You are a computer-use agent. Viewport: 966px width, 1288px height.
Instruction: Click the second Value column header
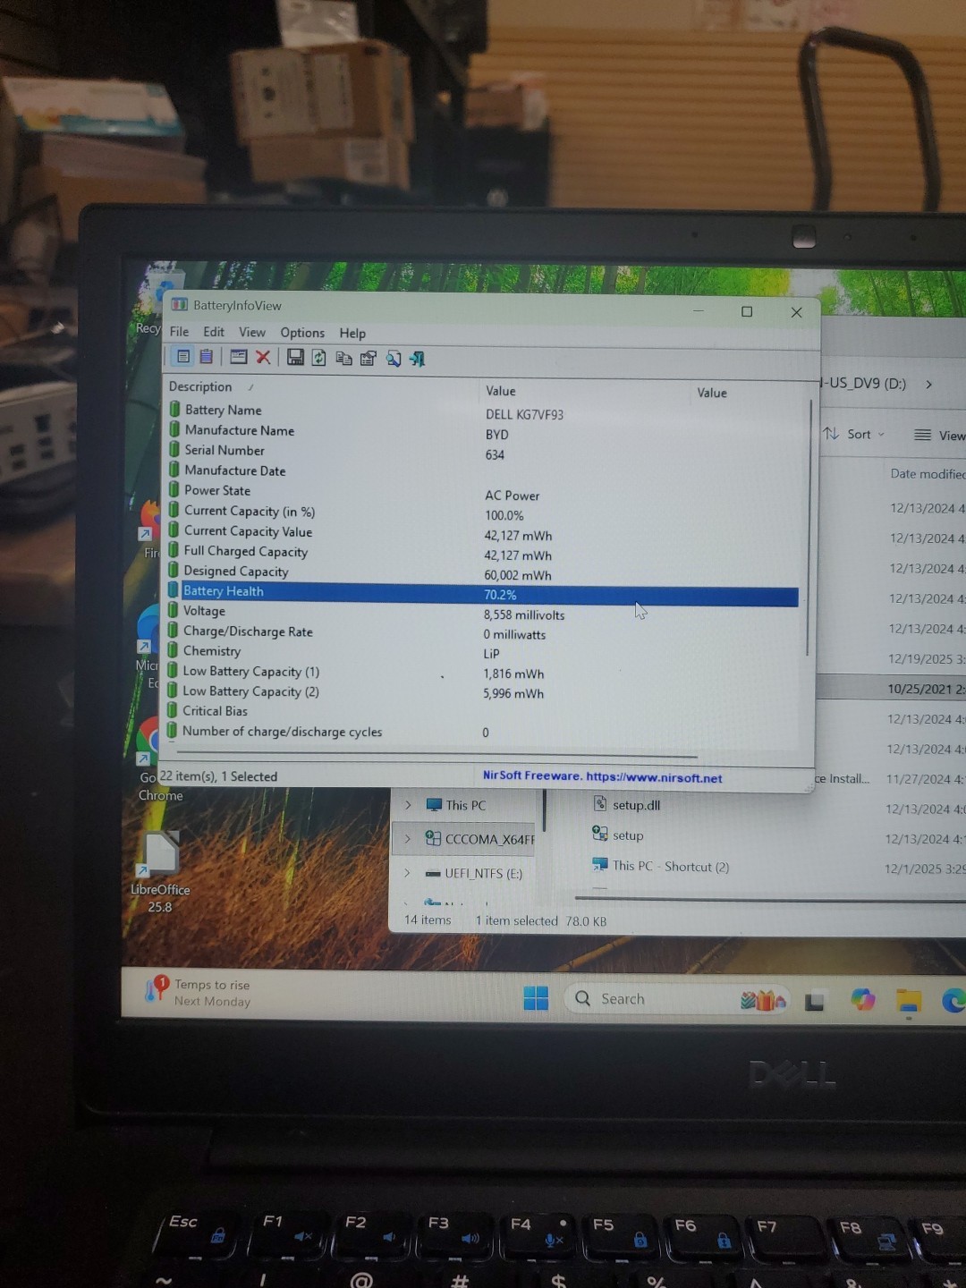[712, 393]
